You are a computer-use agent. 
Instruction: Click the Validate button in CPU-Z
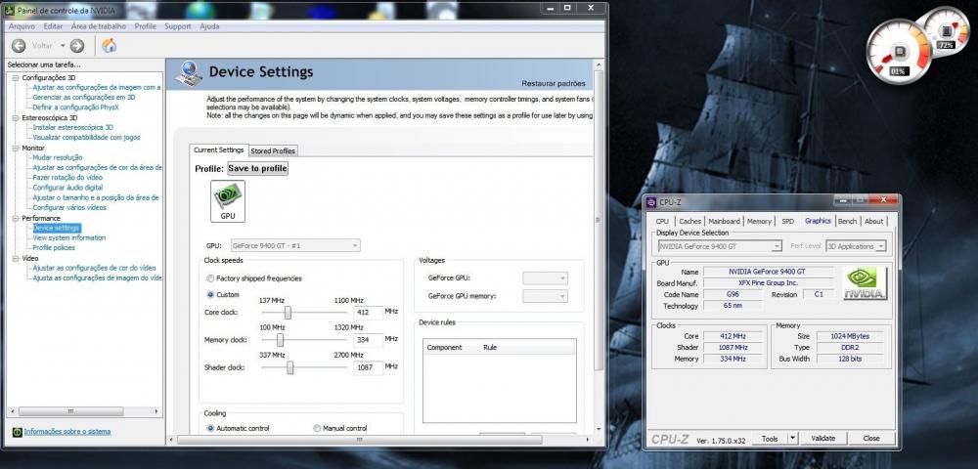pyautogui.click(x=823, y=439)
